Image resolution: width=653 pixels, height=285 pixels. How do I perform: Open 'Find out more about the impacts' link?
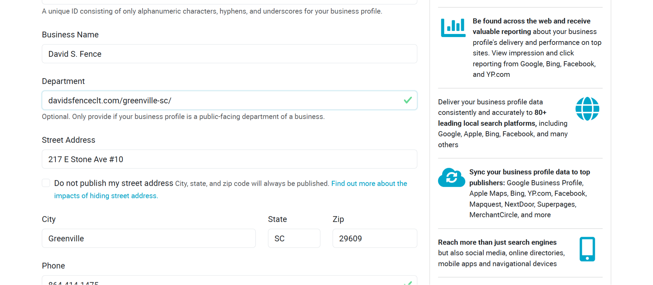[x=369, y=184]
